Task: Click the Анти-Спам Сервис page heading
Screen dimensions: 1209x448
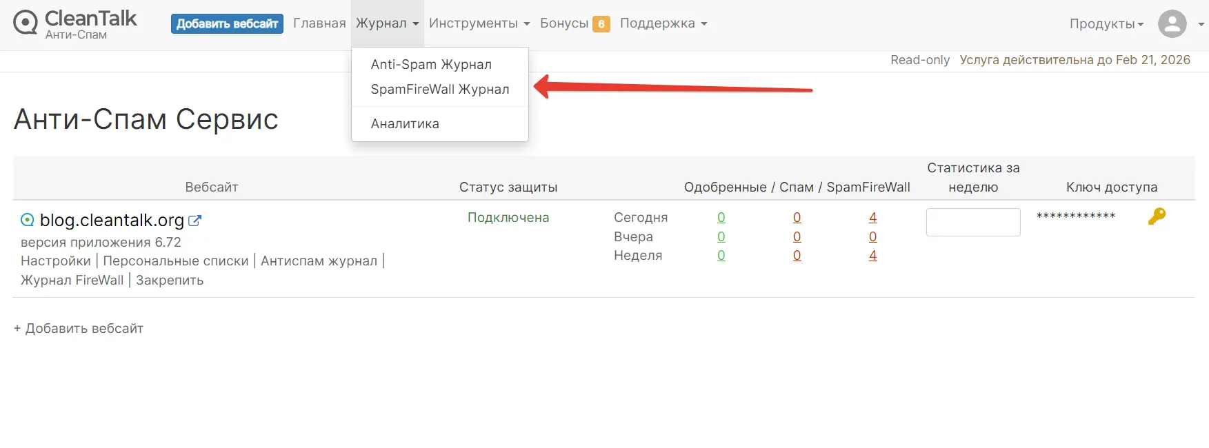Action: coord(146,119)
